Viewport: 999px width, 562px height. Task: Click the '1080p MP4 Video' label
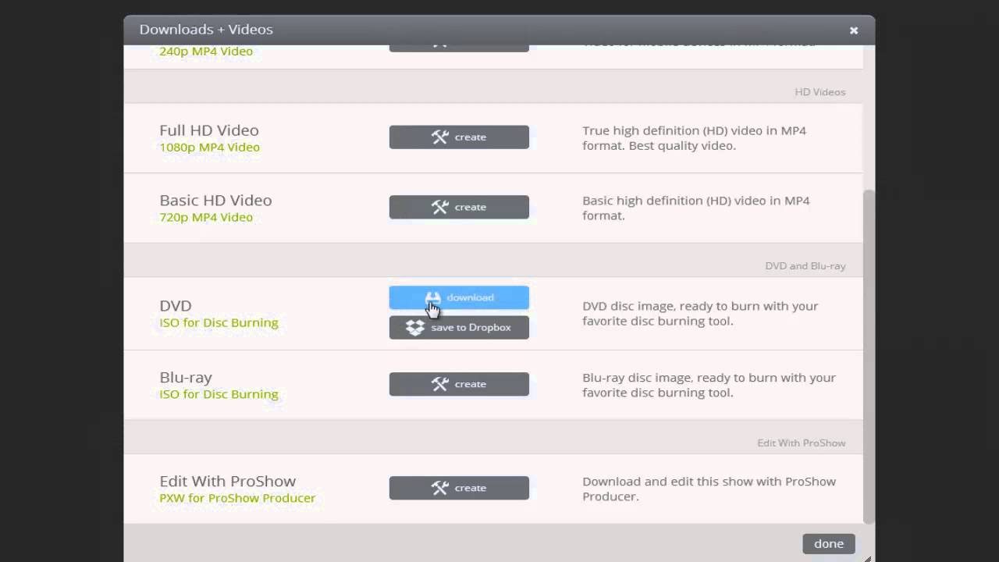pyautogui.click(x=209, y=148)
